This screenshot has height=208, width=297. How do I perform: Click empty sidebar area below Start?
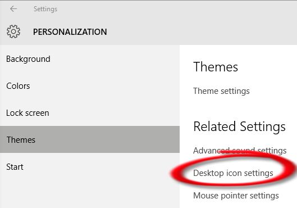pyautogui.click(x=90, y=194)
